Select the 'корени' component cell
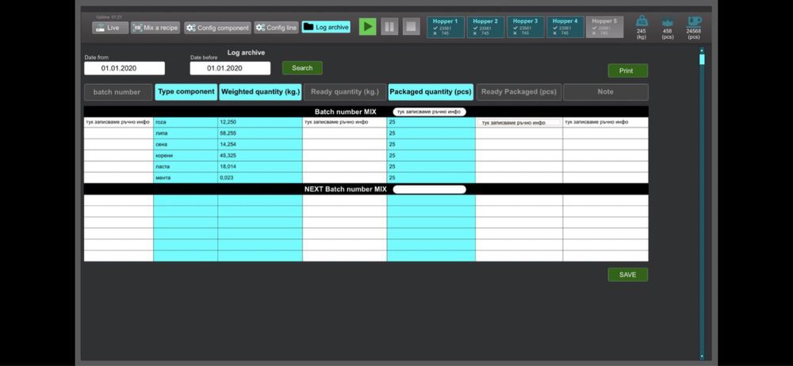This screenshot has height=366, width=793. pyautogui.click(x=186, y=156)
